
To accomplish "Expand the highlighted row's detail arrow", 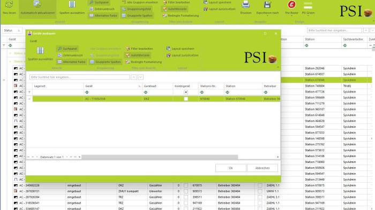I will tap(29, 99).
